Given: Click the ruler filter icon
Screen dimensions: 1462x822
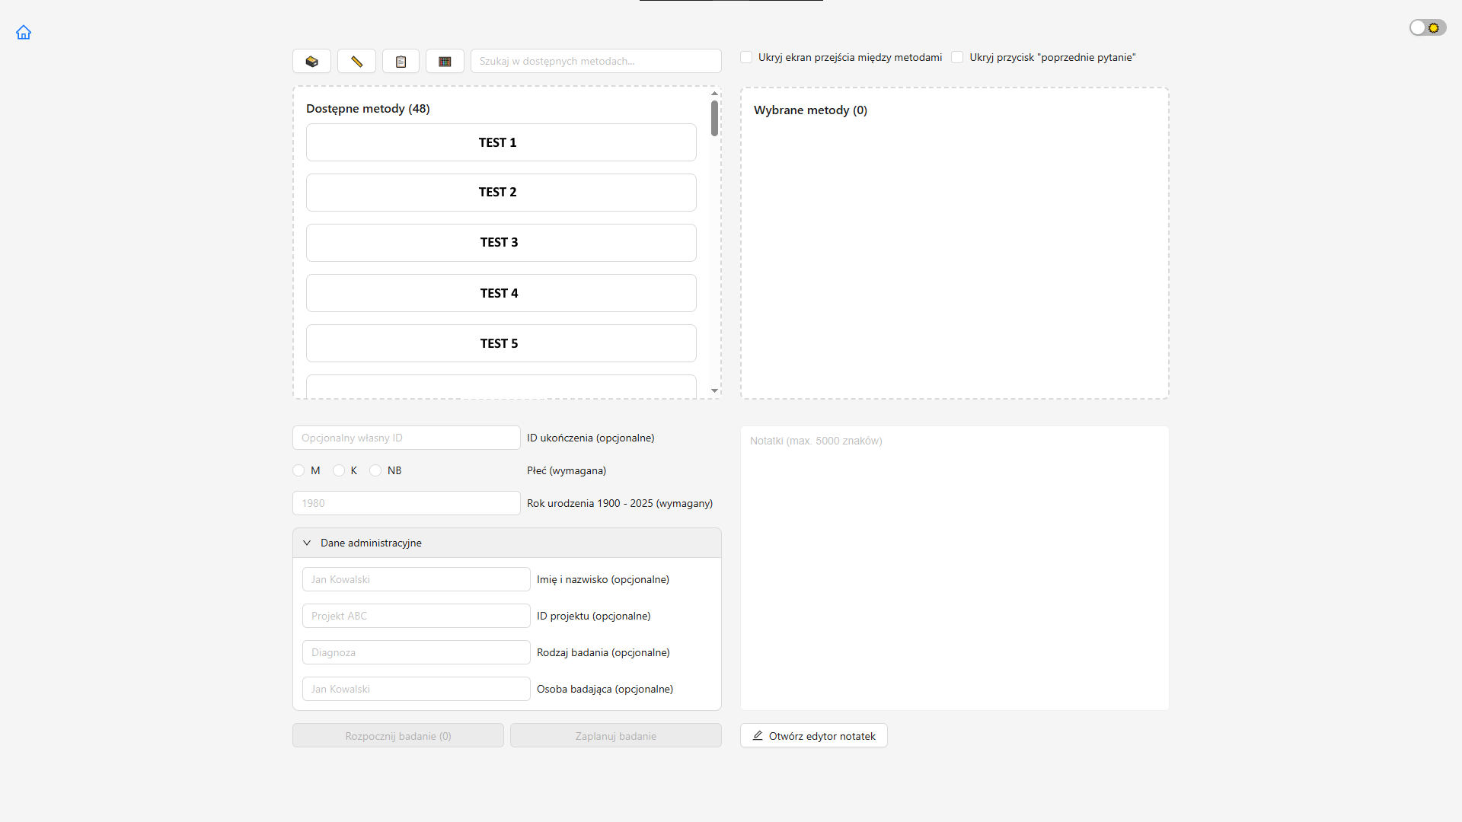Looking at the screenshot, I should (x=356, y=61).
